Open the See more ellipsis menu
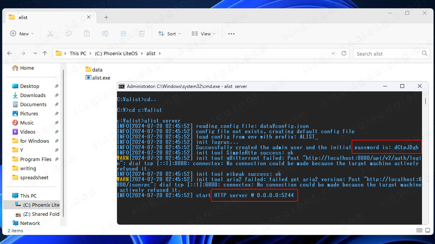This screenshot has height=244, width=435. click(x=231, y=34)
